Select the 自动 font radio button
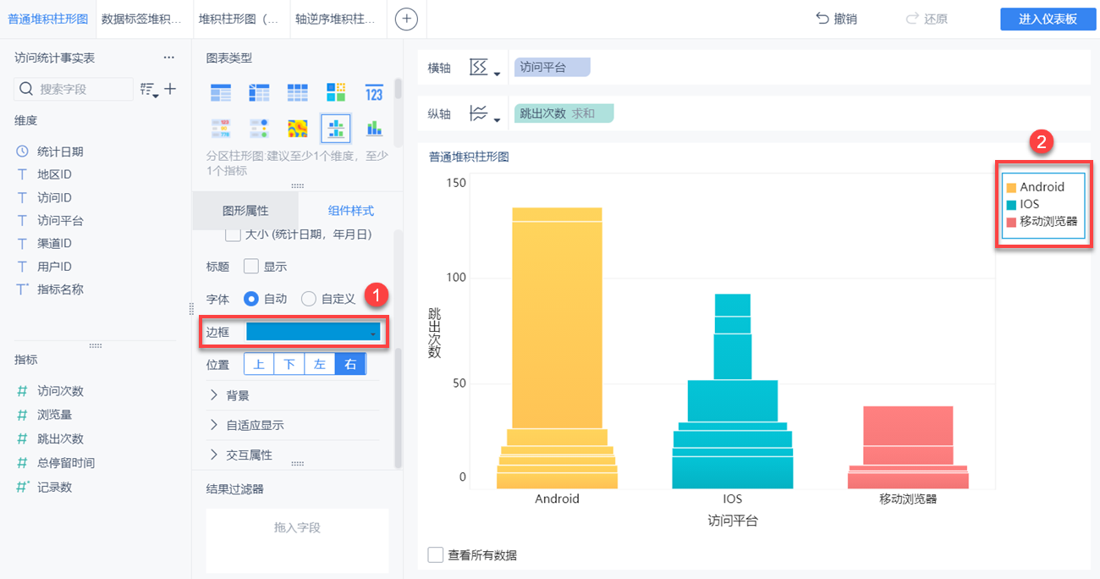1100x579 pixels. pos(251,299)
